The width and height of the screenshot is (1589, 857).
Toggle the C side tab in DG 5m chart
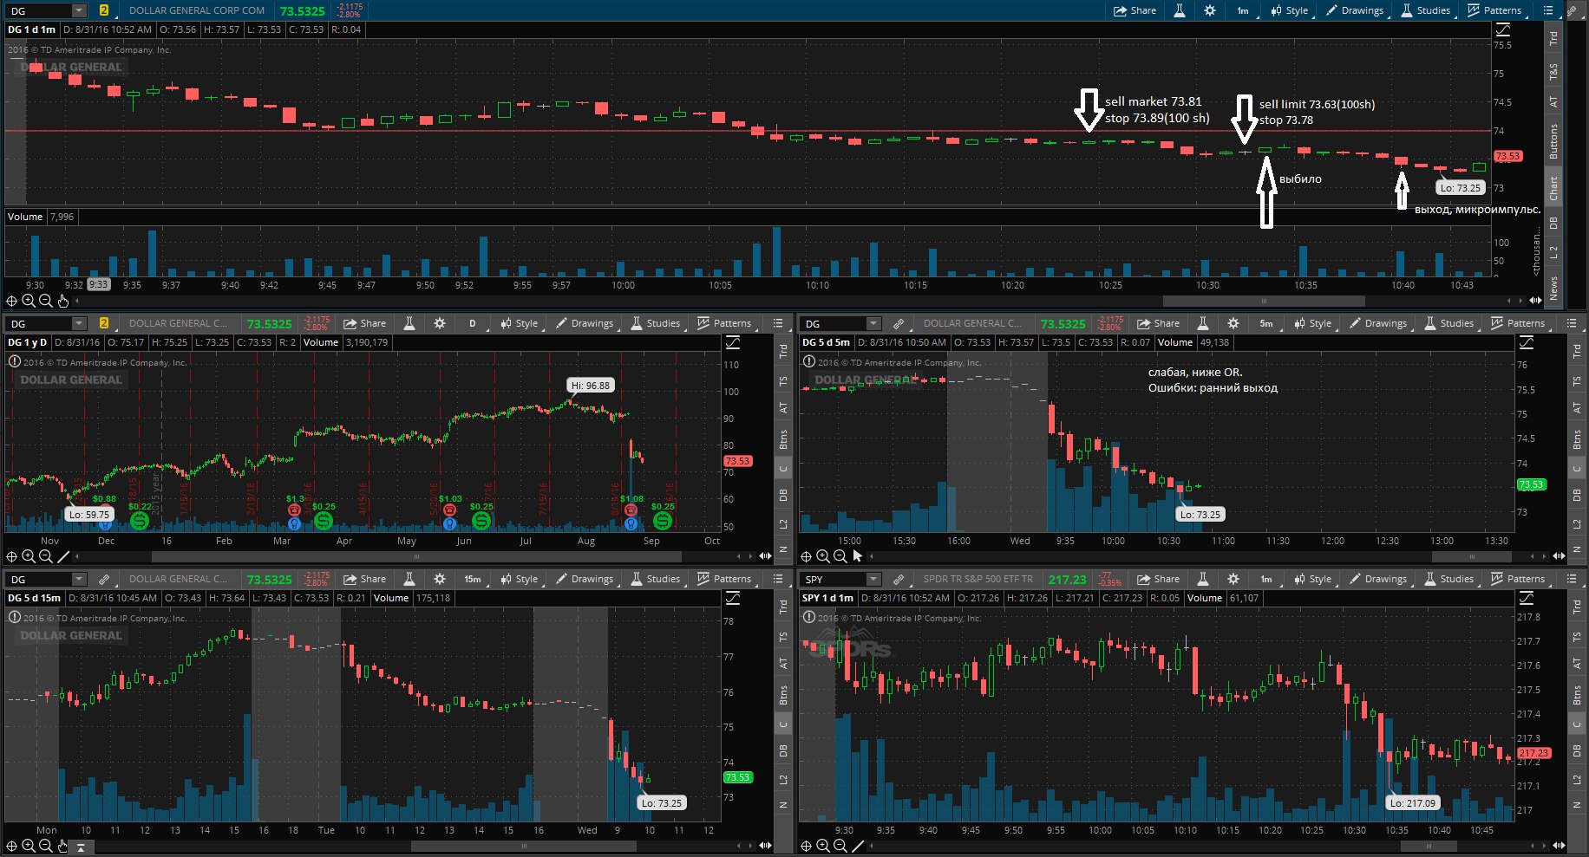pos(1577,469)
